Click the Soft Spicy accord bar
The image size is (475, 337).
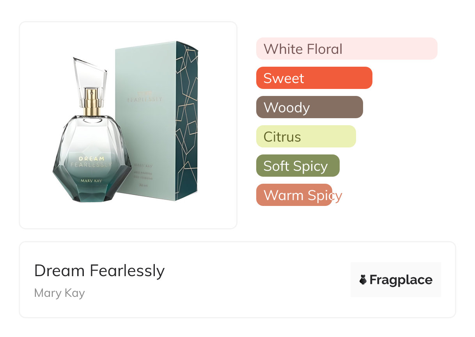pyautogui.click(x=298, y=166)
